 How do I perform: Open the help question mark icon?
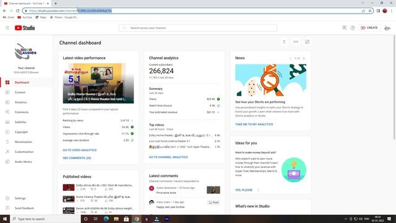coord(353,28)
